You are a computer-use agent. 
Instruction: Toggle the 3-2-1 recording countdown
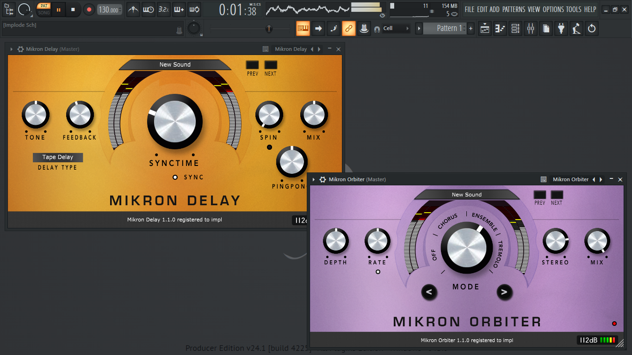[x=163, y=9]
